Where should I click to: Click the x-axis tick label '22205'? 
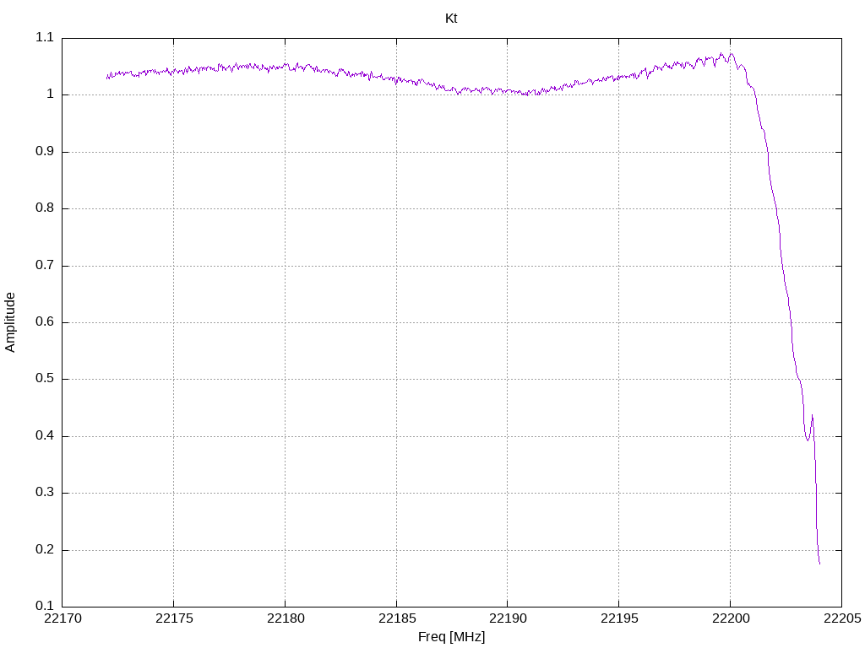click(842, 618)
